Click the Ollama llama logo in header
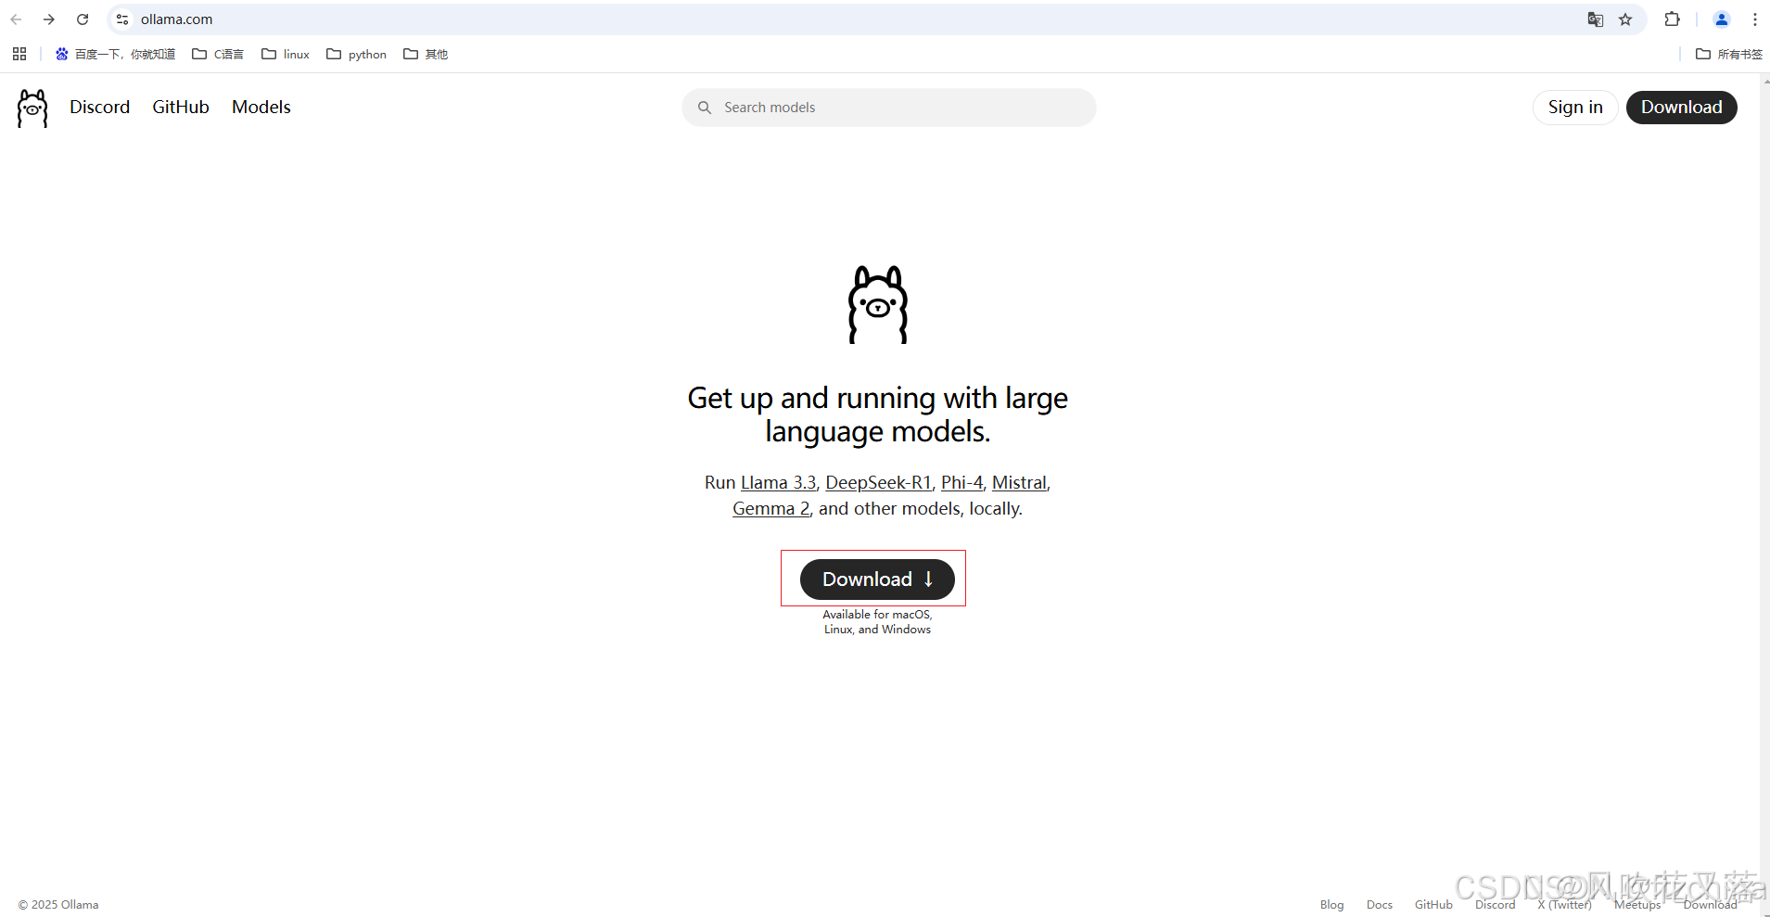Screen dimensions: 1770x917 [x=32, y=108]
